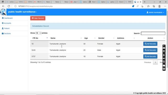Sort table by Gender column
Screen dimensions: 168x95
106,38
